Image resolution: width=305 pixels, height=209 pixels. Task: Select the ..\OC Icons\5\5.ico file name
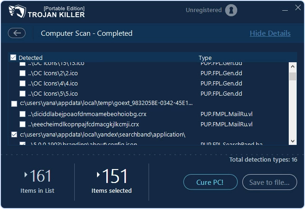pos(53,94)
